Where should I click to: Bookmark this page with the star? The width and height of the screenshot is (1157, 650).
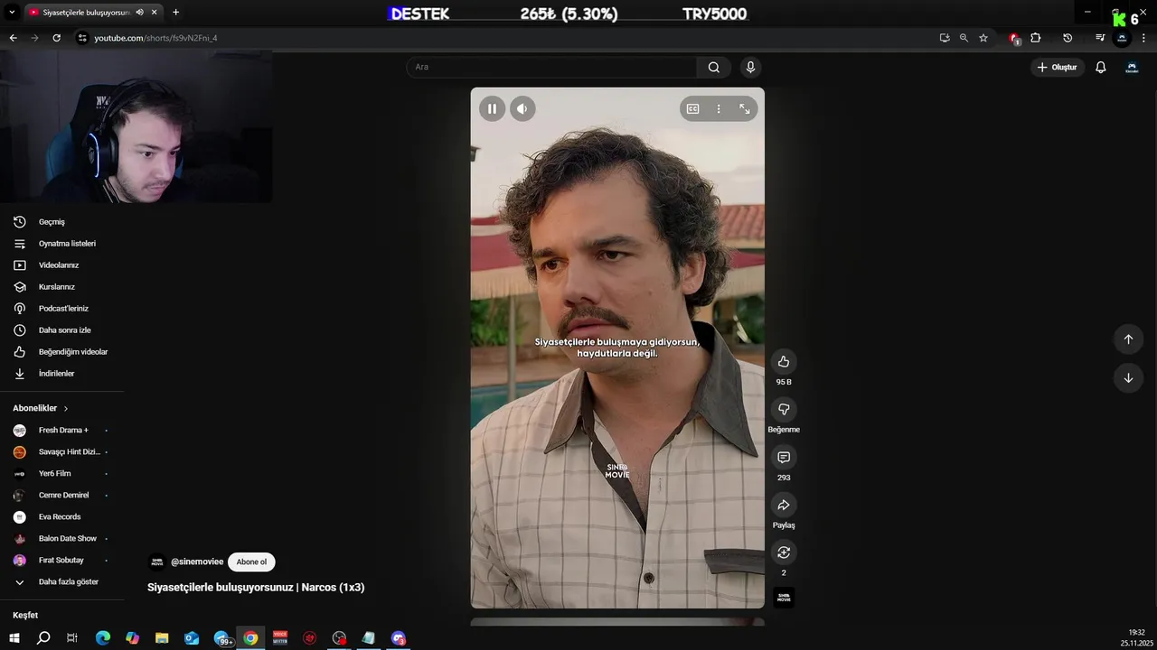tap(983, 38)
